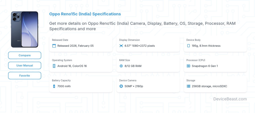Click the "Storage" card label

pos(191,80)
